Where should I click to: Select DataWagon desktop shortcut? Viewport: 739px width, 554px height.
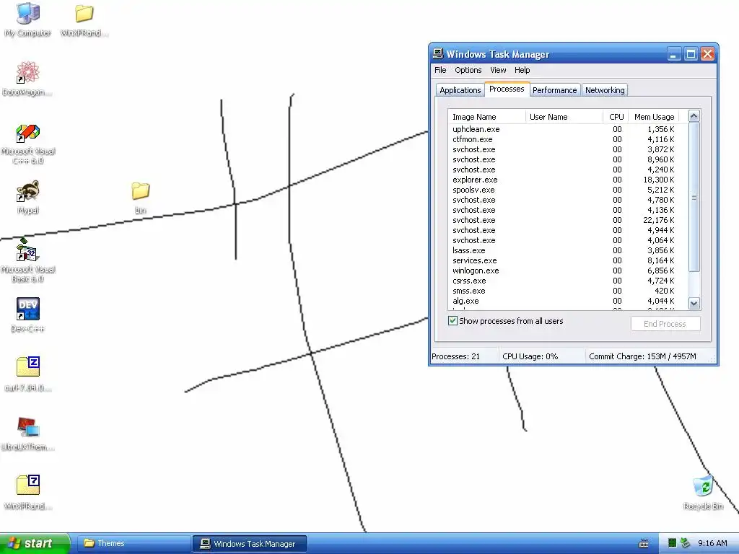click(28, 79)
